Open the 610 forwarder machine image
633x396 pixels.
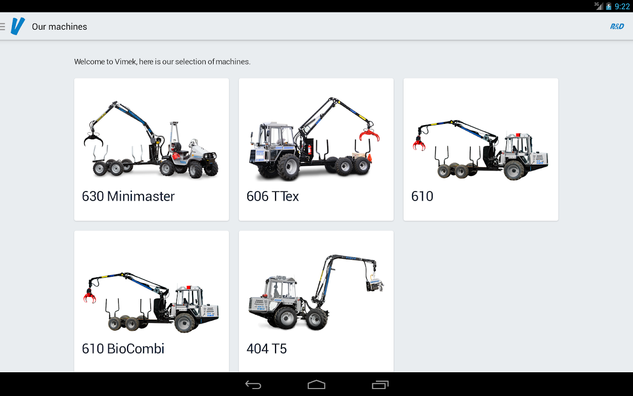(481, 149)
